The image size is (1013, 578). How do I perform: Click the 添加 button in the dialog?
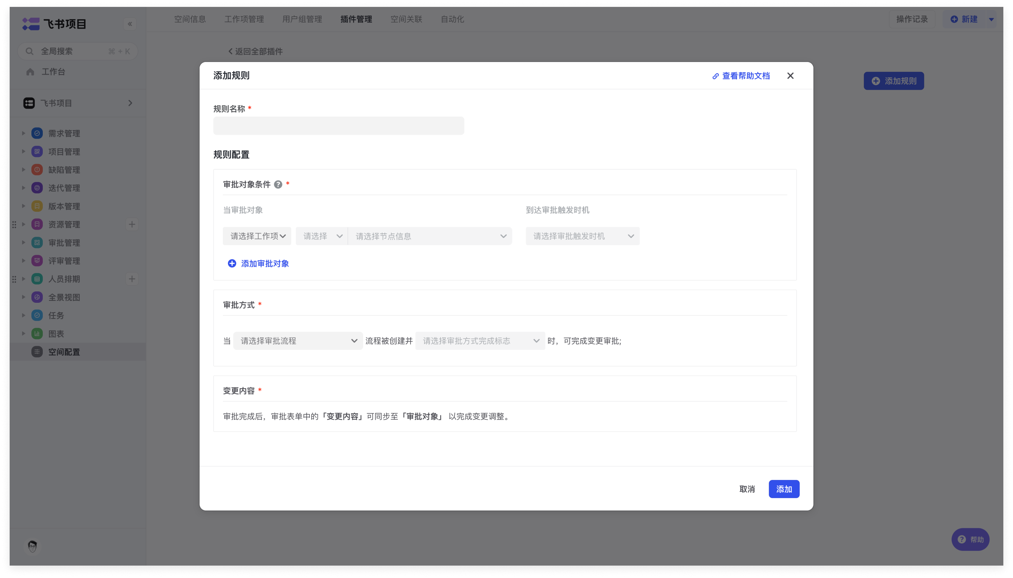[784, 489]
